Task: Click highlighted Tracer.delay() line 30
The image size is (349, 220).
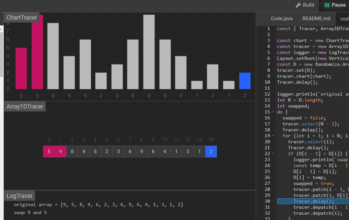Action: click(x=313, y=201)
